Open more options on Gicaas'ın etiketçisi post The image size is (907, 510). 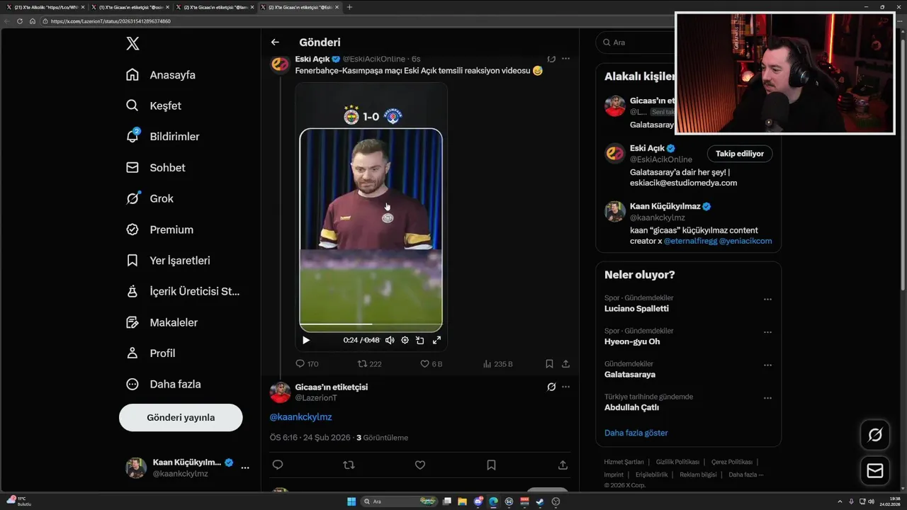coord(565,387)
